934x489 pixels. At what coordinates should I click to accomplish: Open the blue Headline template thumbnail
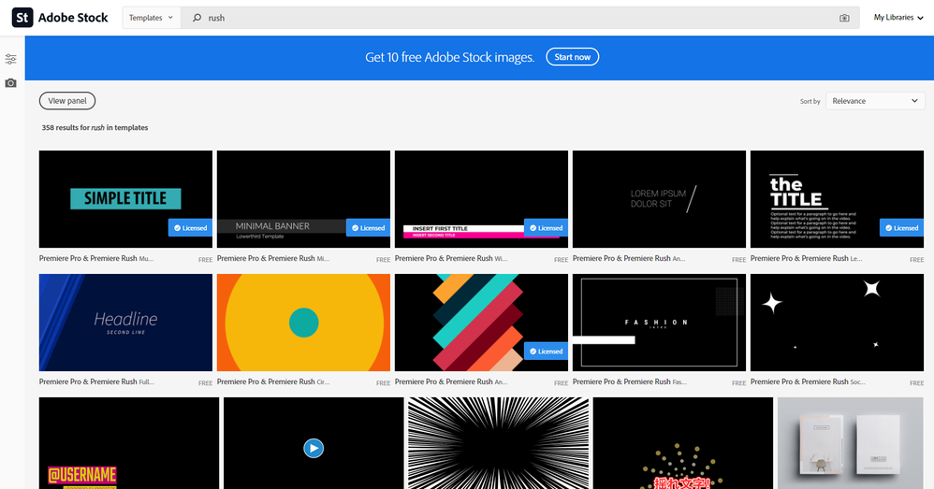pyautogui.click(x=125, y=323)
